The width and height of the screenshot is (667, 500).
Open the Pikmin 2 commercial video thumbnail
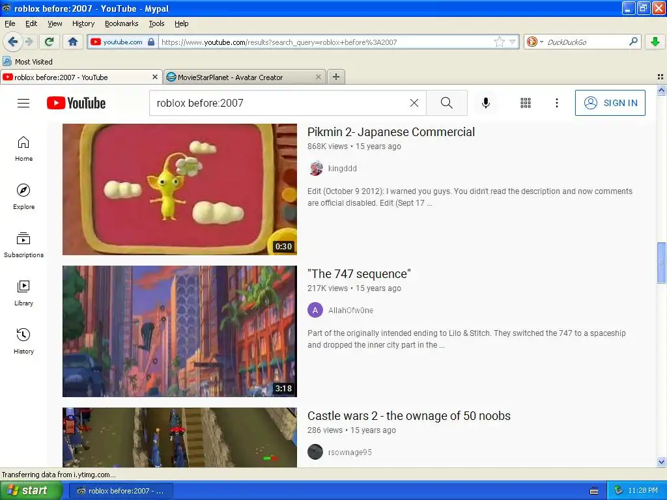[180, 189]
